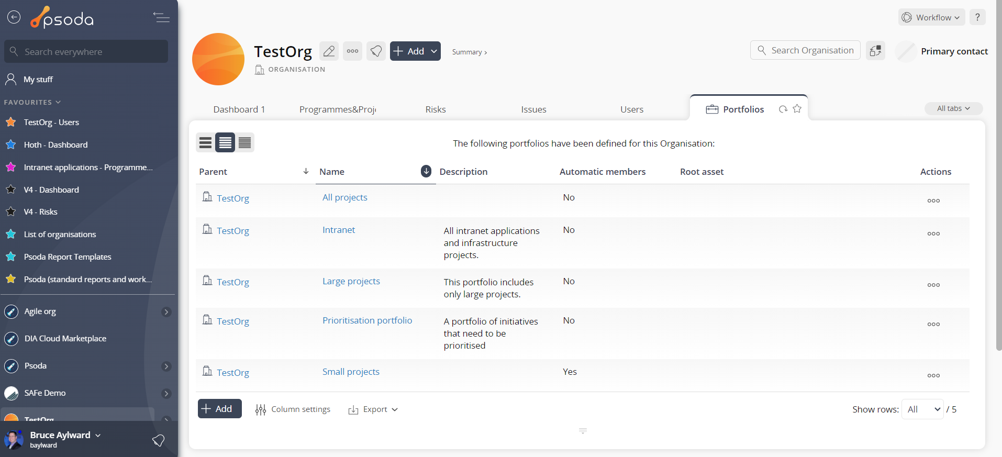Click icon beside Search Organisation field

[875, 50]
